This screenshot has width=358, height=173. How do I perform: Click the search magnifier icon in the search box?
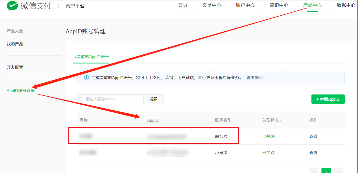click(x=81, y=99)
